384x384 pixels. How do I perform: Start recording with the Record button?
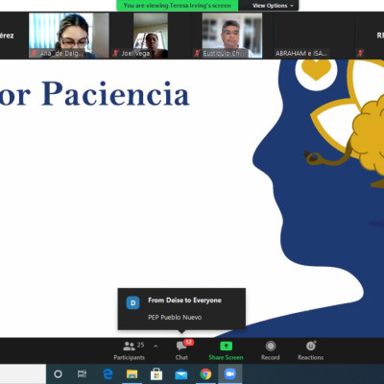pyautogui.click(x=271, y=350)
